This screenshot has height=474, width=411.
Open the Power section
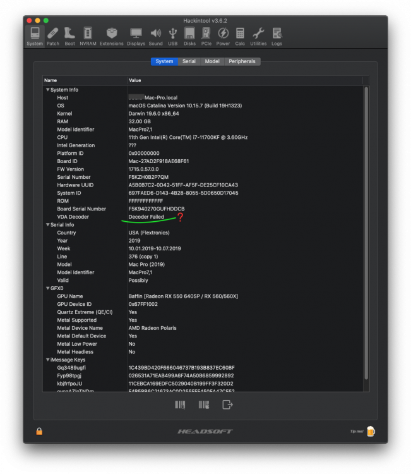(223, 37)
